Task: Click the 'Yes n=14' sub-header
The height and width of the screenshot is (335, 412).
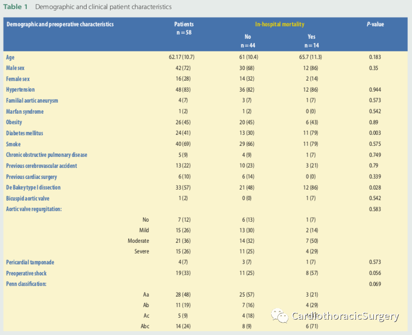Action: pos(311,41)
